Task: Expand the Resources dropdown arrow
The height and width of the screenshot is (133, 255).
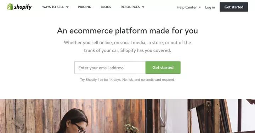Action: (x=143, y=7)
